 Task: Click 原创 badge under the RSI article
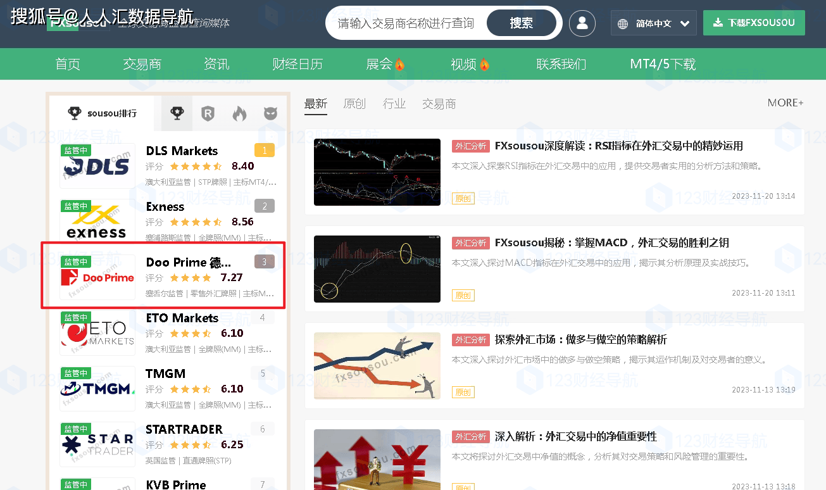[463, 199]
